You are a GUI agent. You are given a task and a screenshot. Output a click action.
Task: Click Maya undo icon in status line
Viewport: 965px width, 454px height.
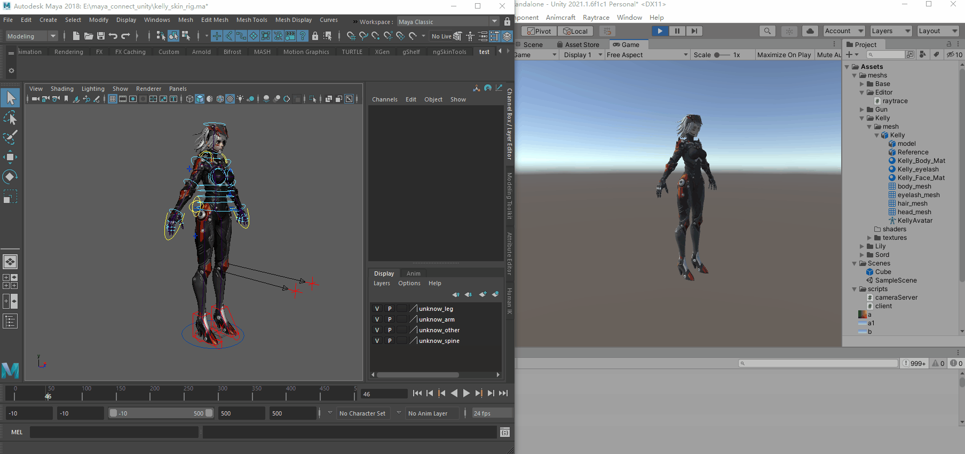(113, 36)
